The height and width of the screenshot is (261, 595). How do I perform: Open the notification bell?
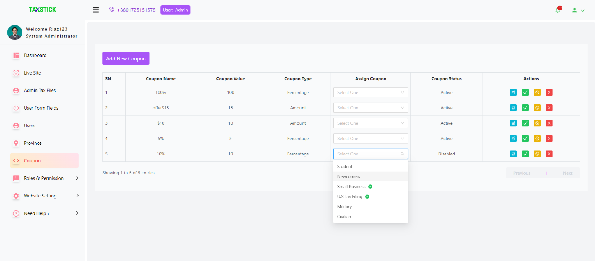pos(558,10)
